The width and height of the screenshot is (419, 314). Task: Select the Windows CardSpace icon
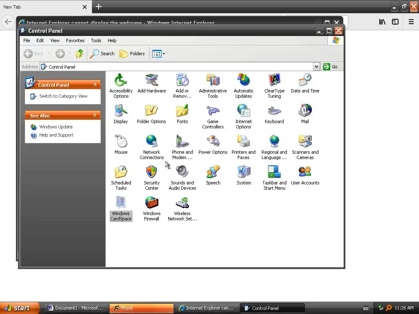(x=121, y=209)
